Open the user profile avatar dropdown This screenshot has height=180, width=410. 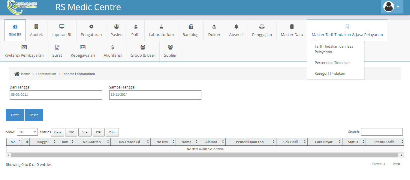pyautogui.click(x=392, y=7)
